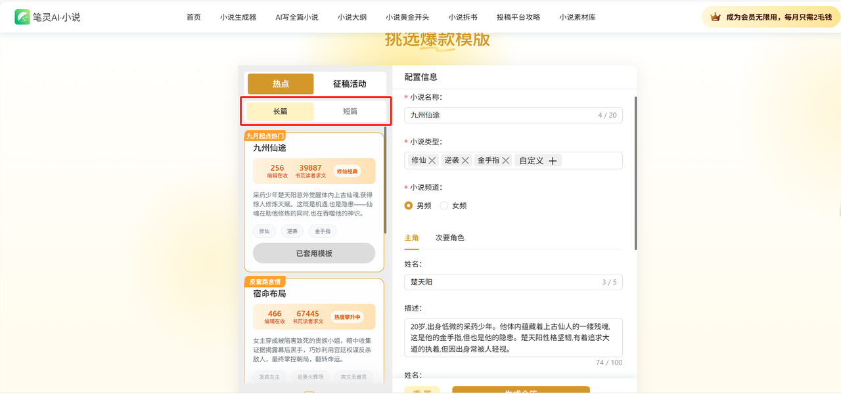The height and width of the screenshot is (394, 841).
Task: Click the plus icon next to 自定义
Action: (x=553, y=160)
